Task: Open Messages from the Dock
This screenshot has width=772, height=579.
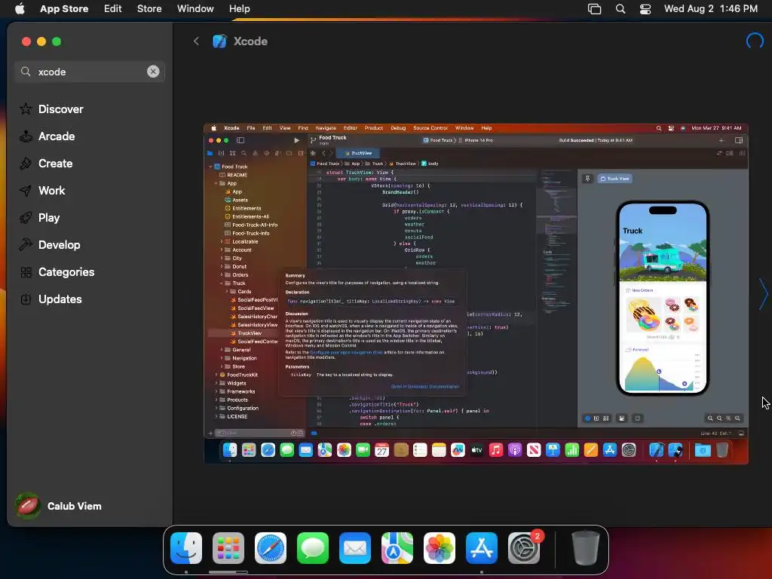Action: (x=313, y=548)
